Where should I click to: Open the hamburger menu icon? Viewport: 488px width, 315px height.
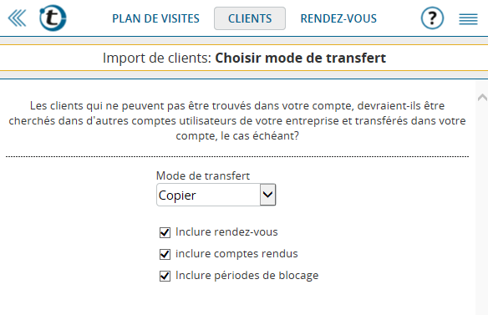coord(468,19)
